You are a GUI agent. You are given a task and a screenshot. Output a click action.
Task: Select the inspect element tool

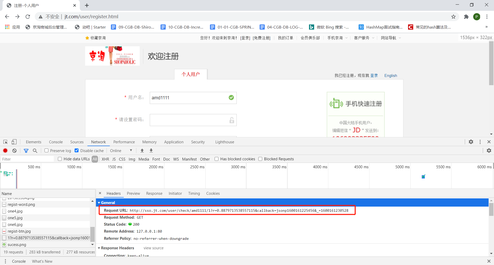click(5, 142)
